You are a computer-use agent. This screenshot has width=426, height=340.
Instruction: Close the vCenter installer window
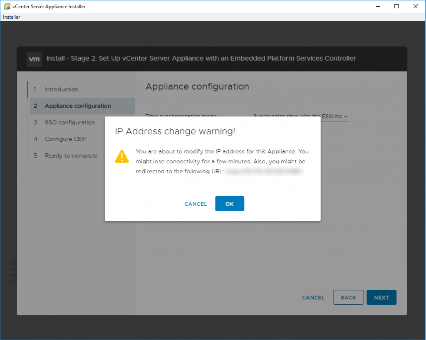[x=415, y=6]
